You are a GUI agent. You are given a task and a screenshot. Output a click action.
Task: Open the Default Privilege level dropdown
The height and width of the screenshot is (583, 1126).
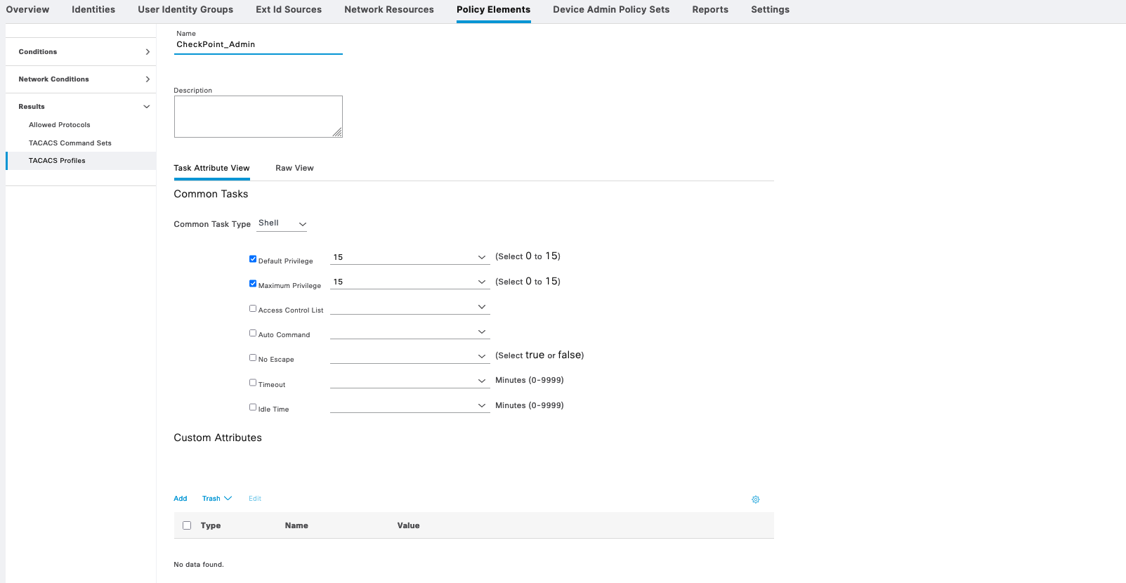[410, 257]
